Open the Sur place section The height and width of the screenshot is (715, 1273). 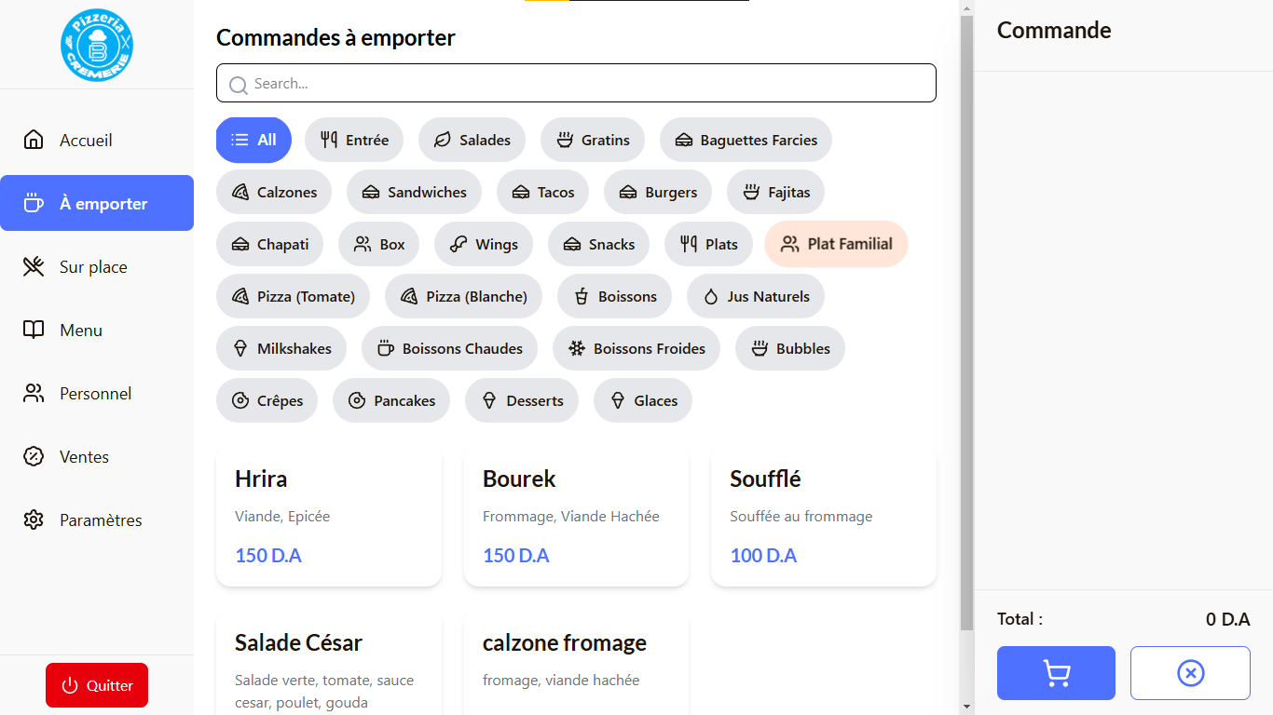pos(93,267)
